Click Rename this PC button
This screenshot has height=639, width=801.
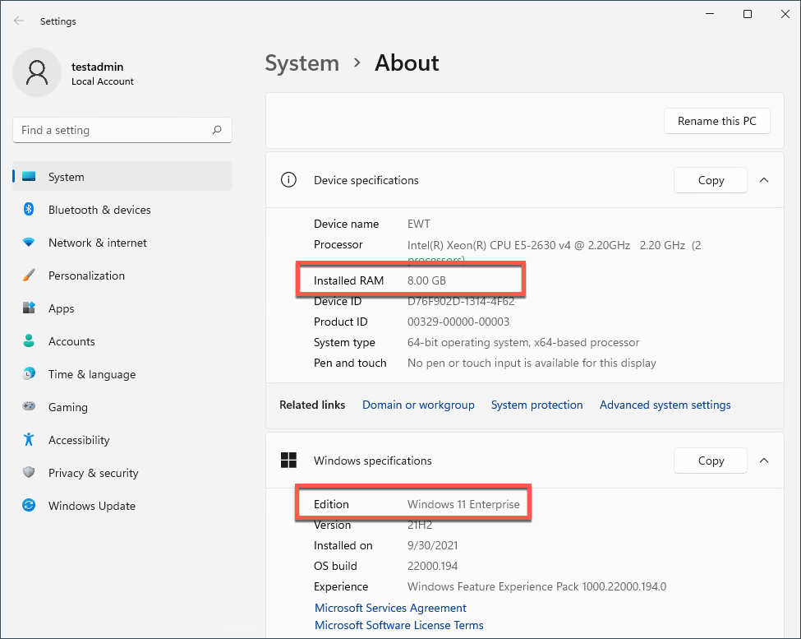click(716, 121)
